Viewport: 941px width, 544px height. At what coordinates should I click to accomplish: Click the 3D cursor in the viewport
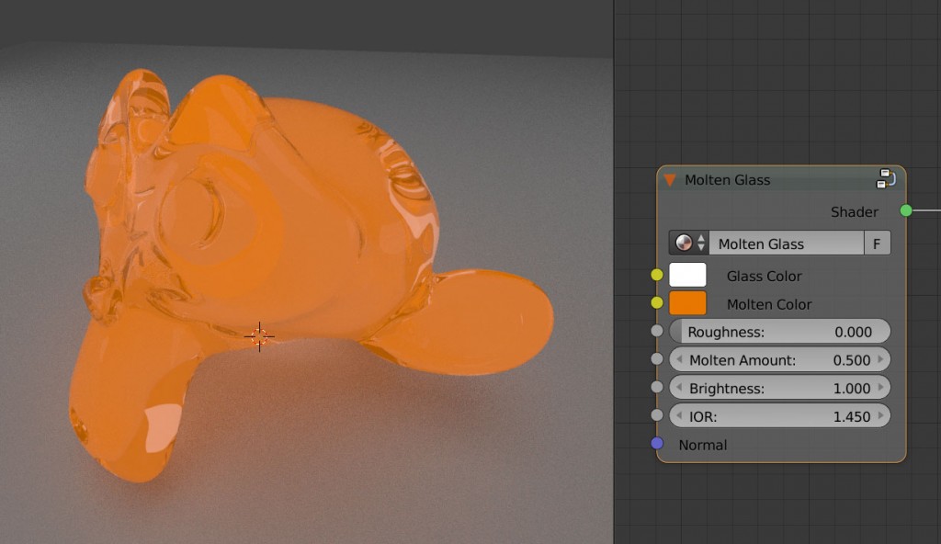260,337
